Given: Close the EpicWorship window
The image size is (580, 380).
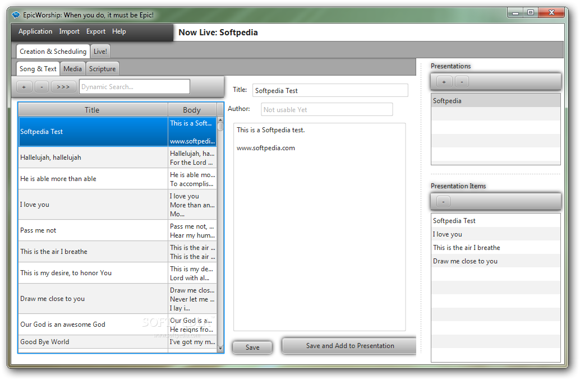Looking at the screenshot, I should point(551,13).
